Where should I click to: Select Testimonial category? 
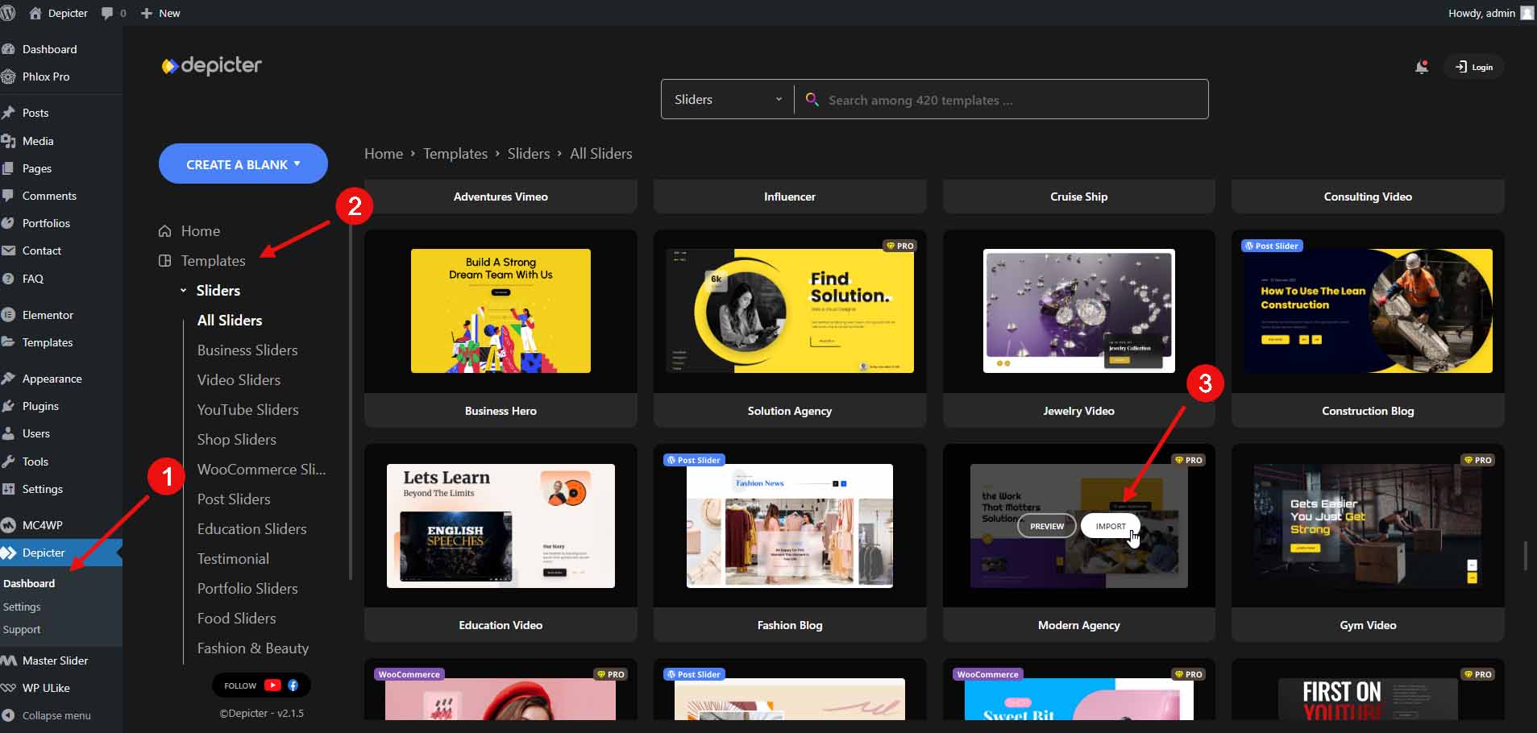coord(233,558)
